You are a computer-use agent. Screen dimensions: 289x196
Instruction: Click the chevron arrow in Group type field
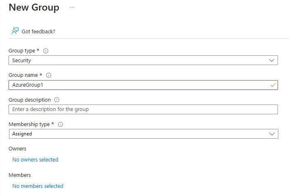click(272, 60)
